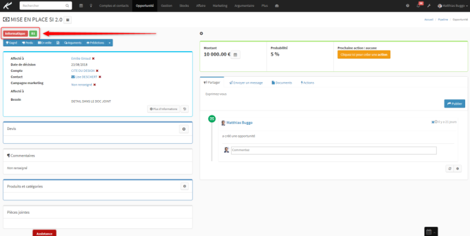Set the opportunity En veille
The image size is (470, 236).
[x=45, y=43]
